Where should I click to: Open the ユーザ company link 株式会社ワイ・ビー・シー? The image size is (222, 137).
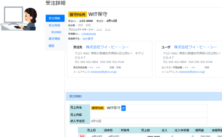click(x=195, y=47)
